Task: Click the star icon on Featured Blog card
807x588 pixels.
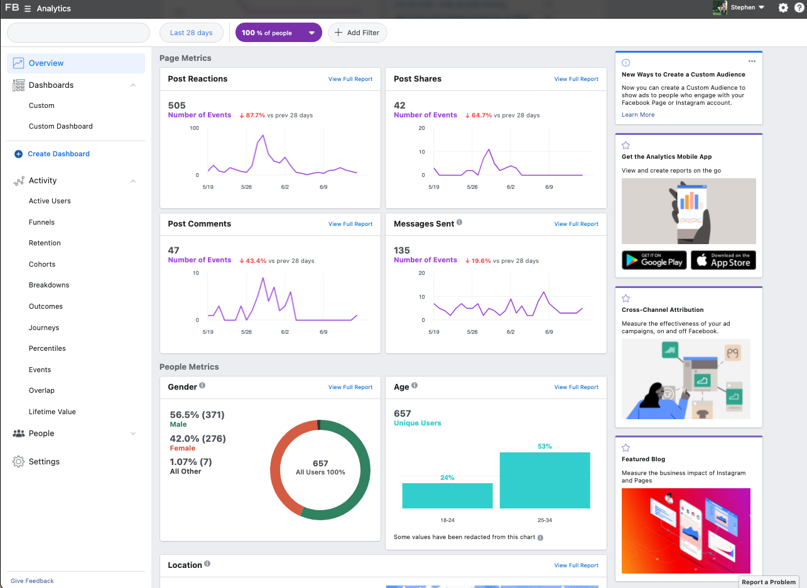Action: click(x=626, y=448)
